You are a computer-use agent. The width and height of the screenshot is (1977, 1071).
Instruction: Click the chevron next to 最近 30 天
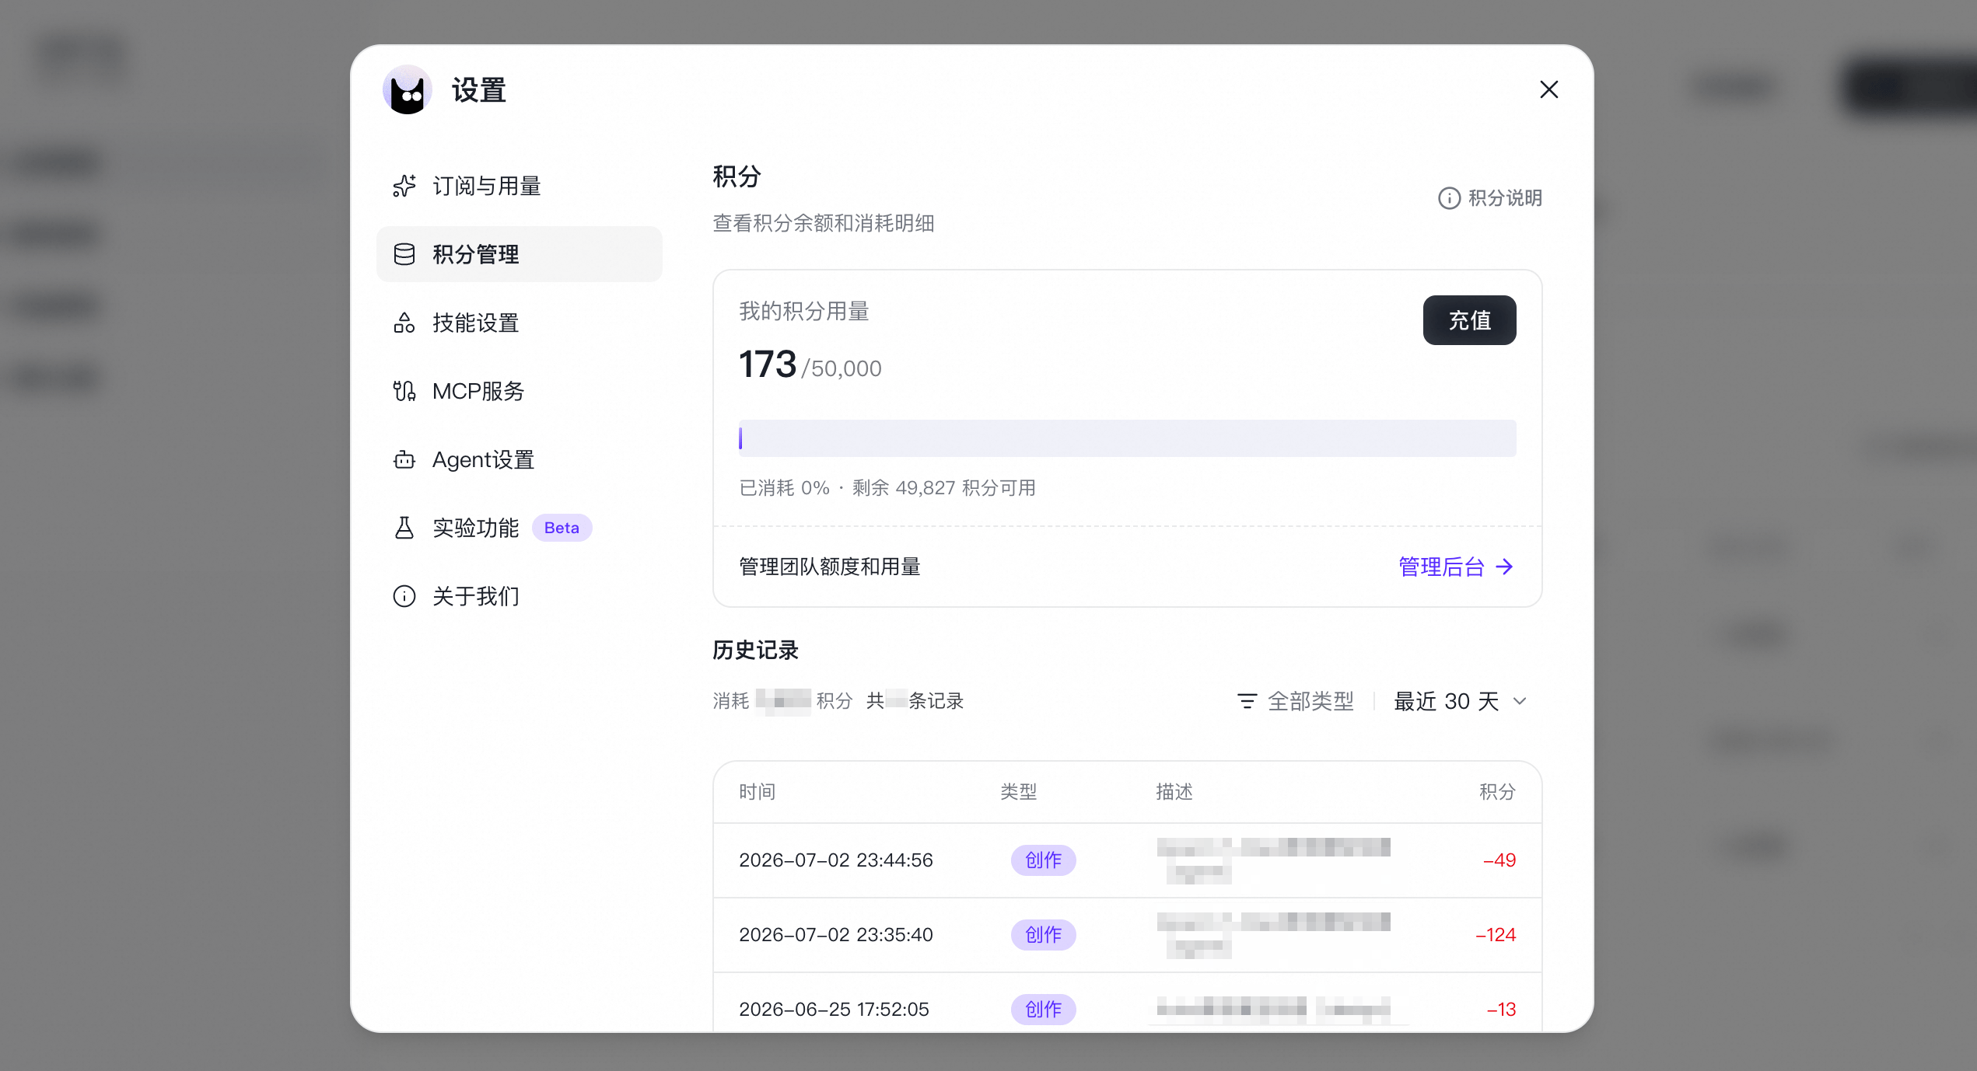[x=1519, y=701]
